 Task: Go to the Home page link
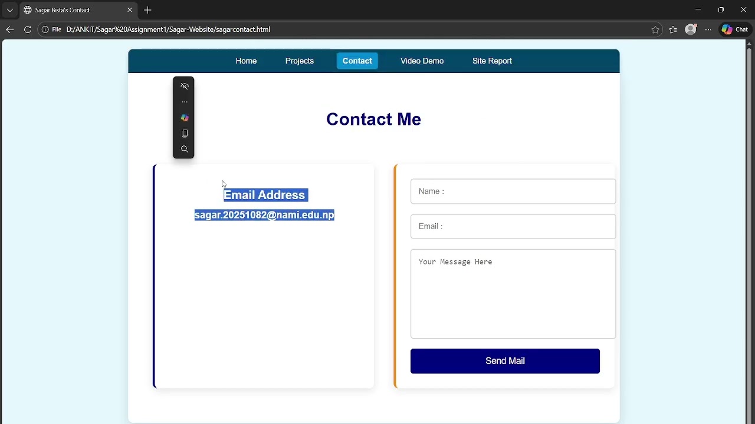point(246,61)
